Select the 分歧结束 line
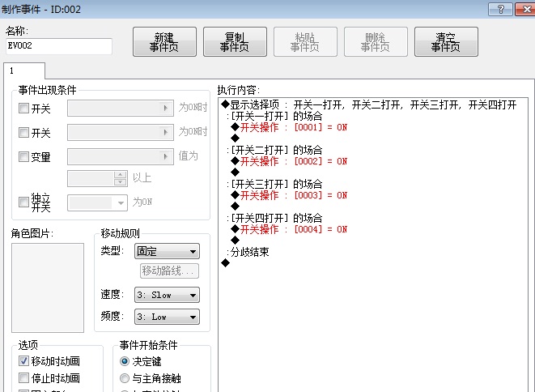 pos(248,252)
